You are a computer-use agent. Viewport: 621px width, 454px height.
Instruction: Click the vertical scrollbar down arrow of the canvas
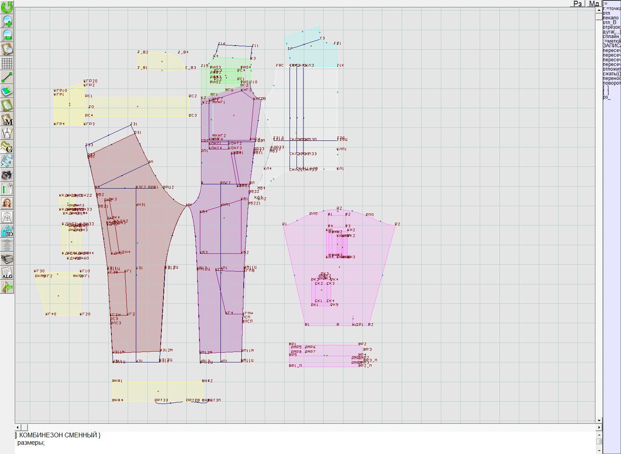(x=599, y=420)
